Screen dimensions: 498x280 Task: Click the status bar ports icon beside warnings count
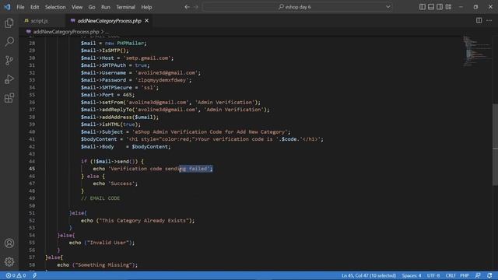click(34, 275)
